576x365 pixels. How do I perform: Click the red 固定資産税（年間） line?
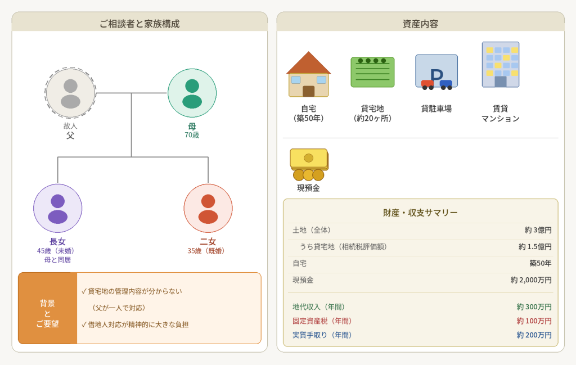(420, 321)
